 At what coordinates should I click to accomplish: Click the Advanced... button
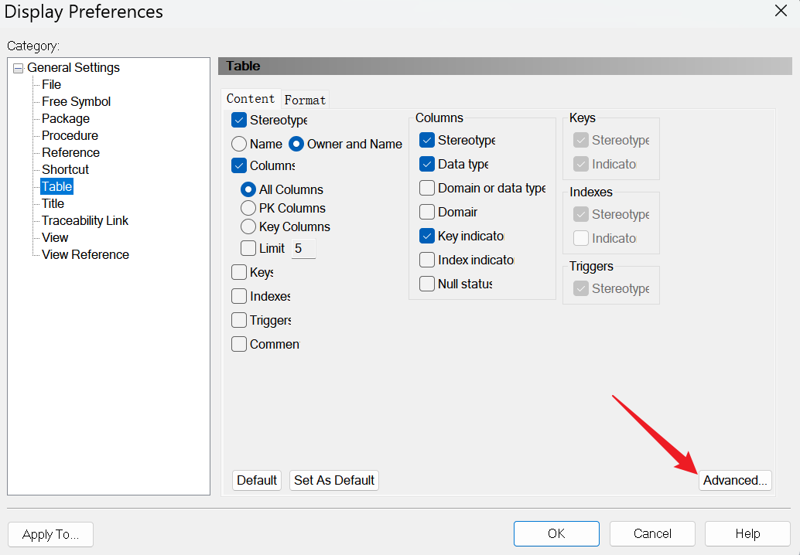[735, 480]
